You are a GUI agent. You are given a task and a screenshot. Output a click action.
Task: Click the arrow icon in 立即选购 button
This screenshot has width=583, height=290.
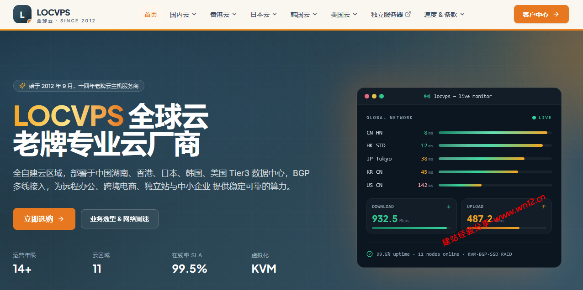[x=61, y=219]
